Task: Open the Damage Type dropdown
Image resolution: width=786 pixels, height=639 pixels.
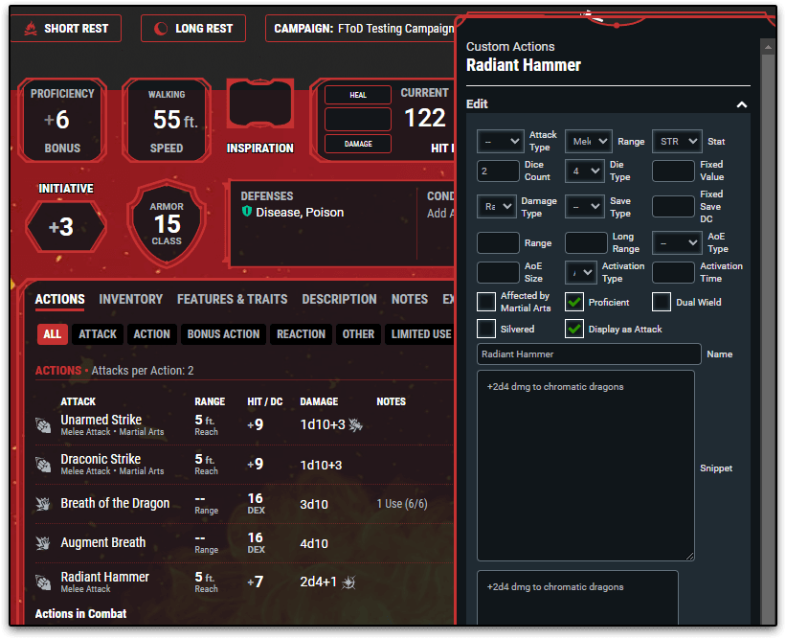Action: click(x=496, y=207)
